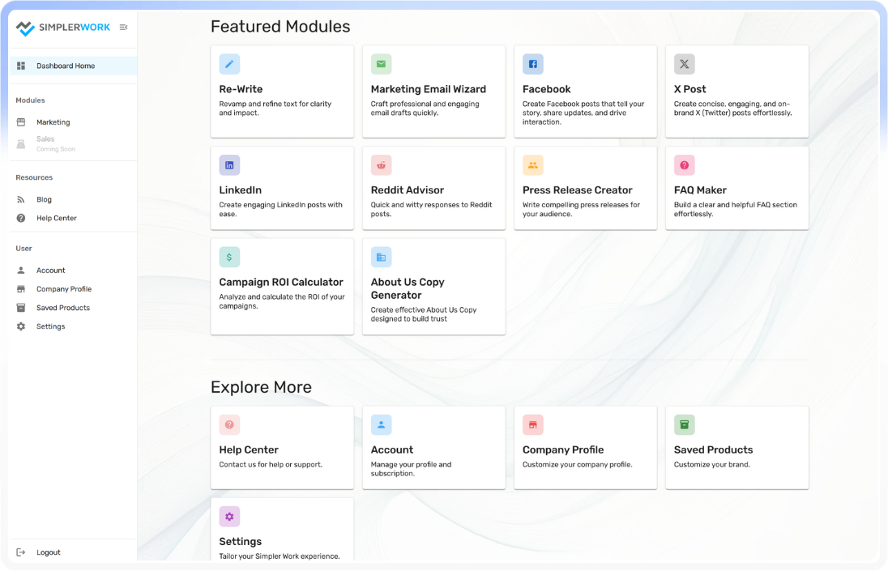Click the Company Profile card title
Image resolution: width=888 pixels, height=571 pixels.
click(563, 450)
